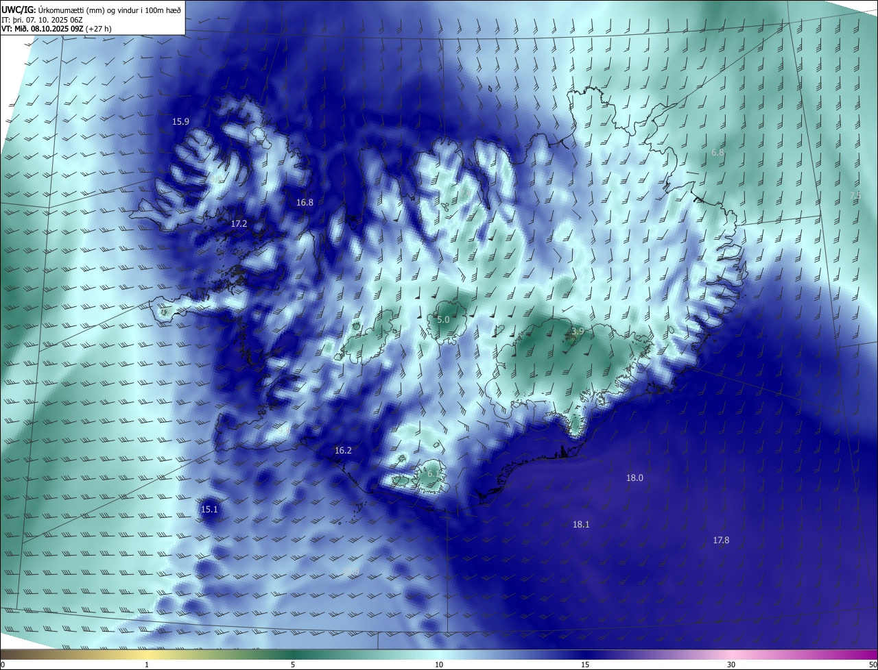Screen dimensions: 878x670
Task: Click the 15.9 value label on the map
Action: 180,121
